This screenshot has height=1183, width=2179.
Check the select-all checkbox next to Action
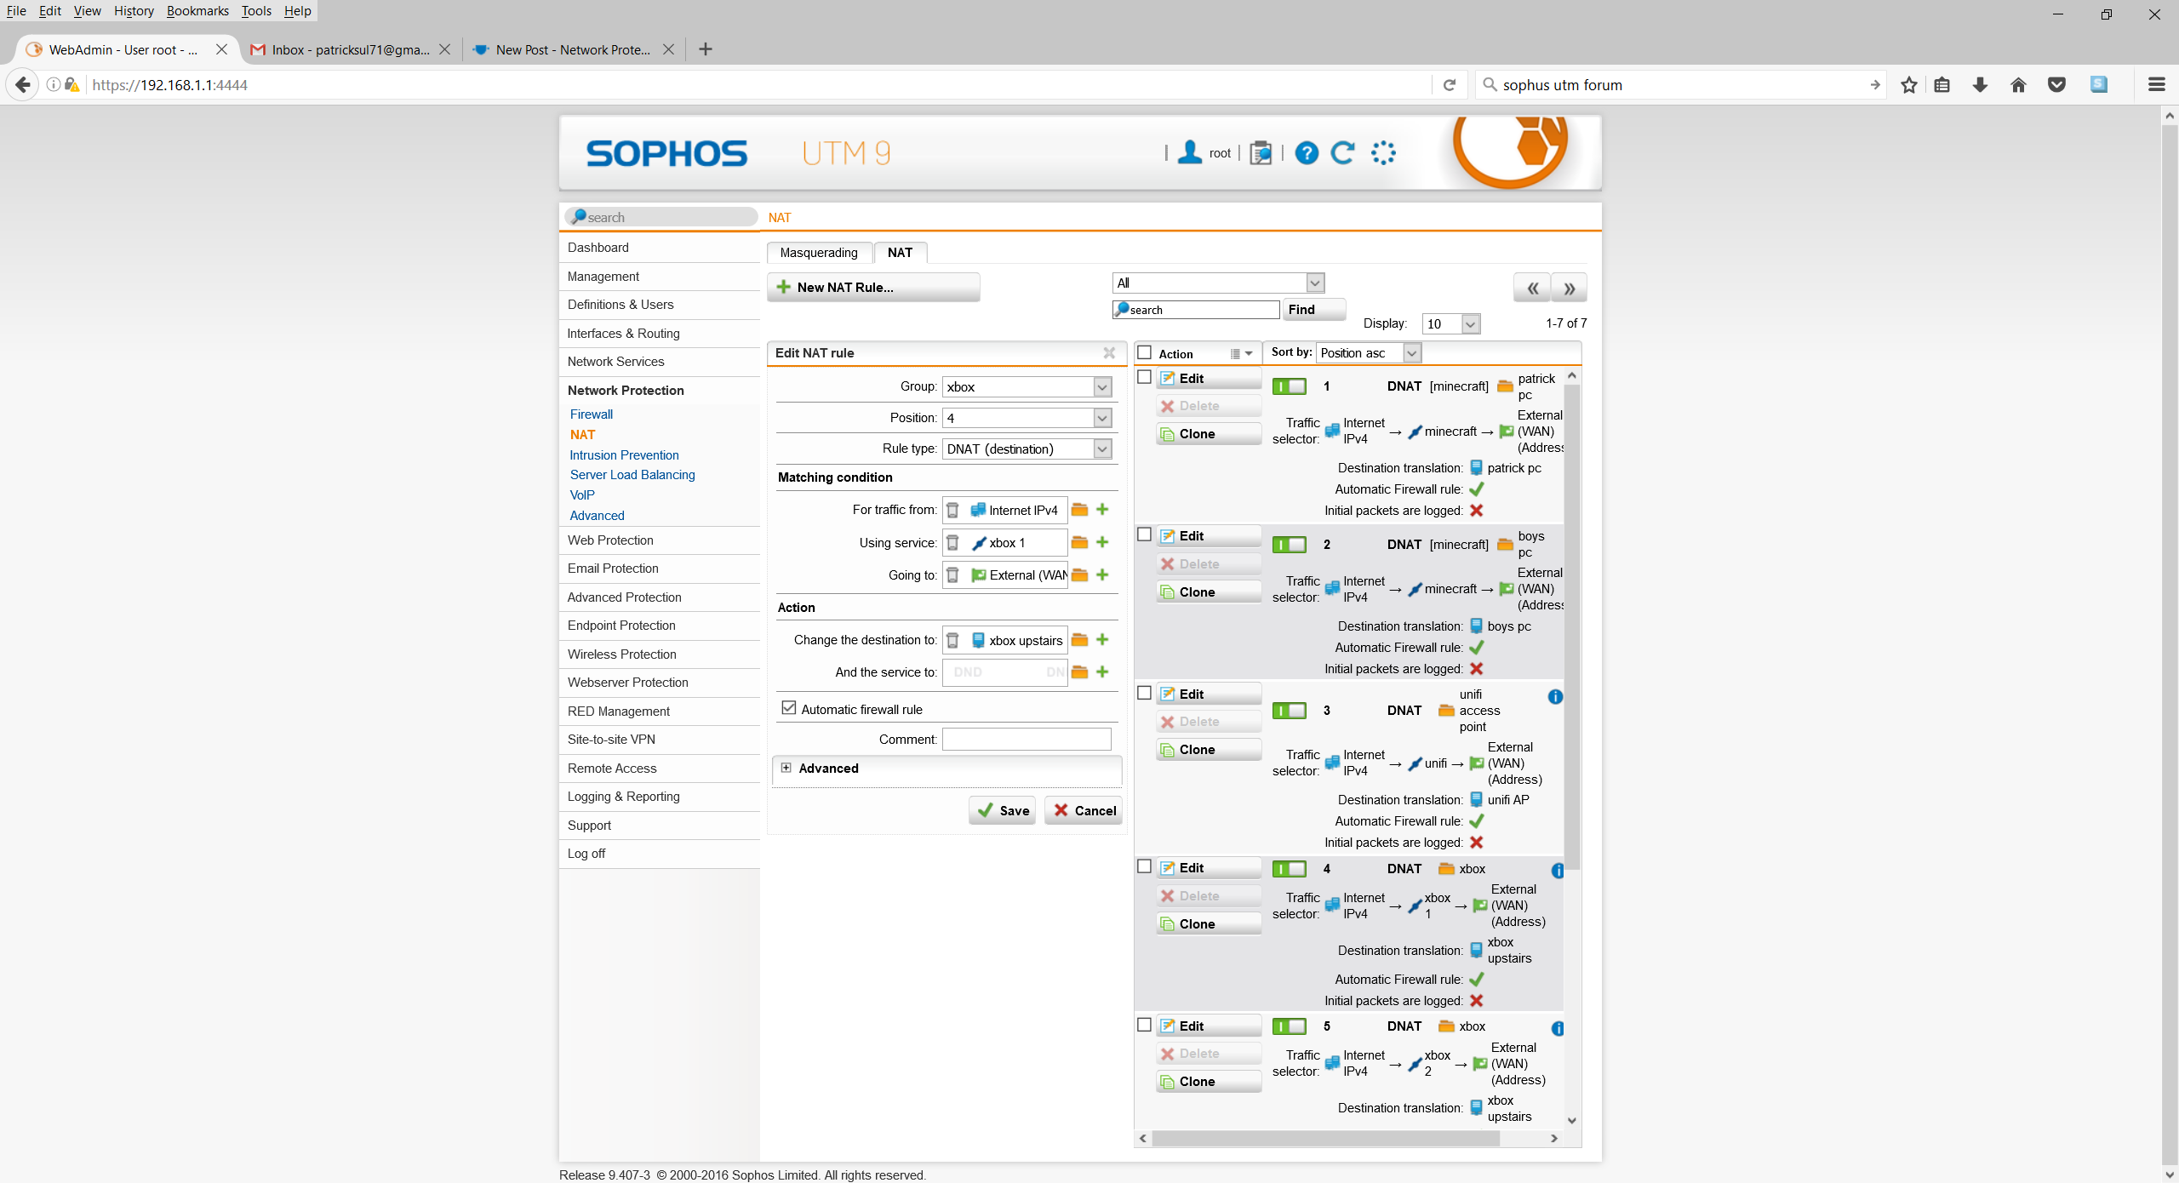point(1145,352)
